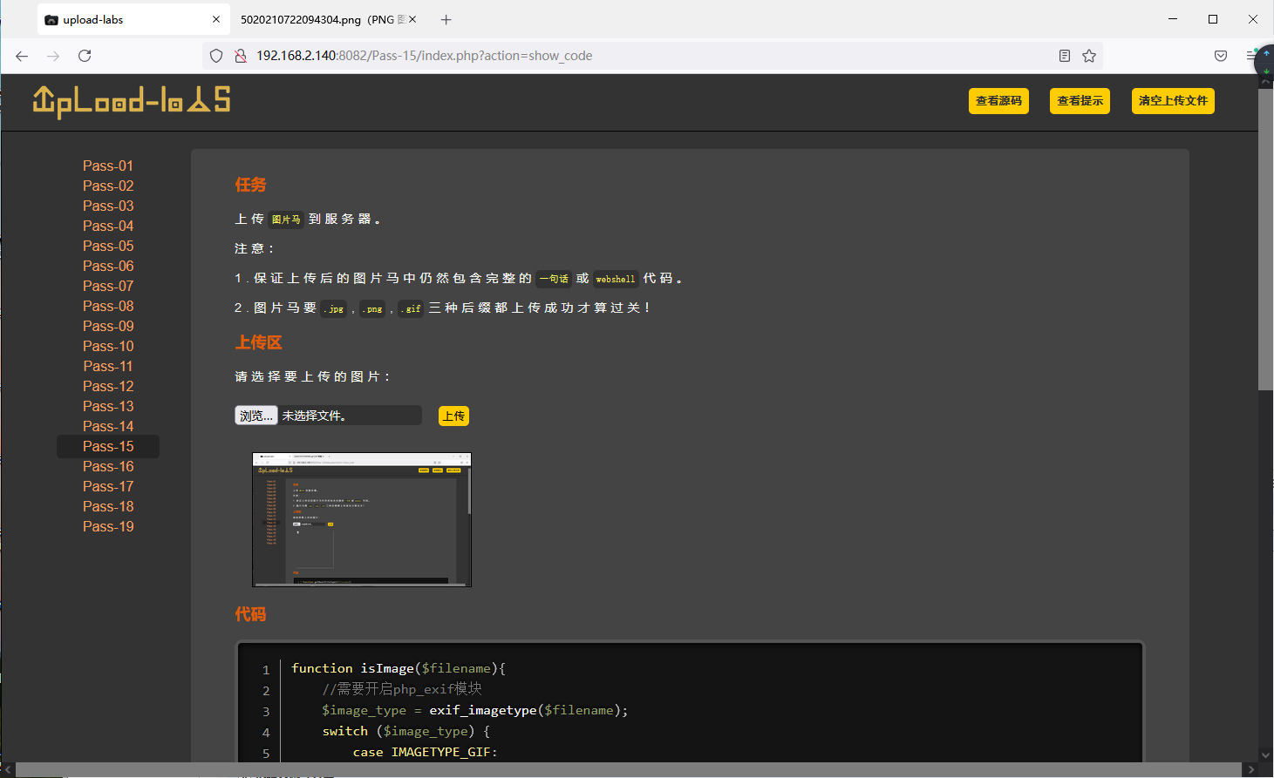
Task: Navigate to Pass-13
Action: [x=108, y=406]
